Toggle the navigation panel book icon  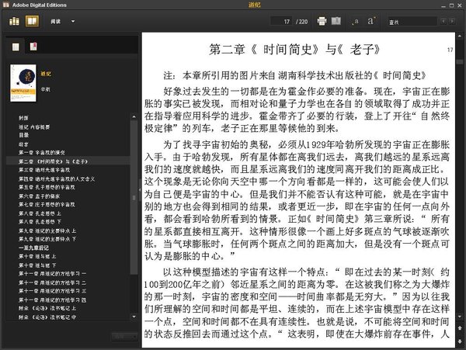[x=336, y=21]
